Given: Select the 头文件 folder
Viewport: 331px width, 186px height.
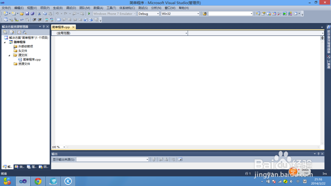Looking at the screenshot, I should point(23,51).
